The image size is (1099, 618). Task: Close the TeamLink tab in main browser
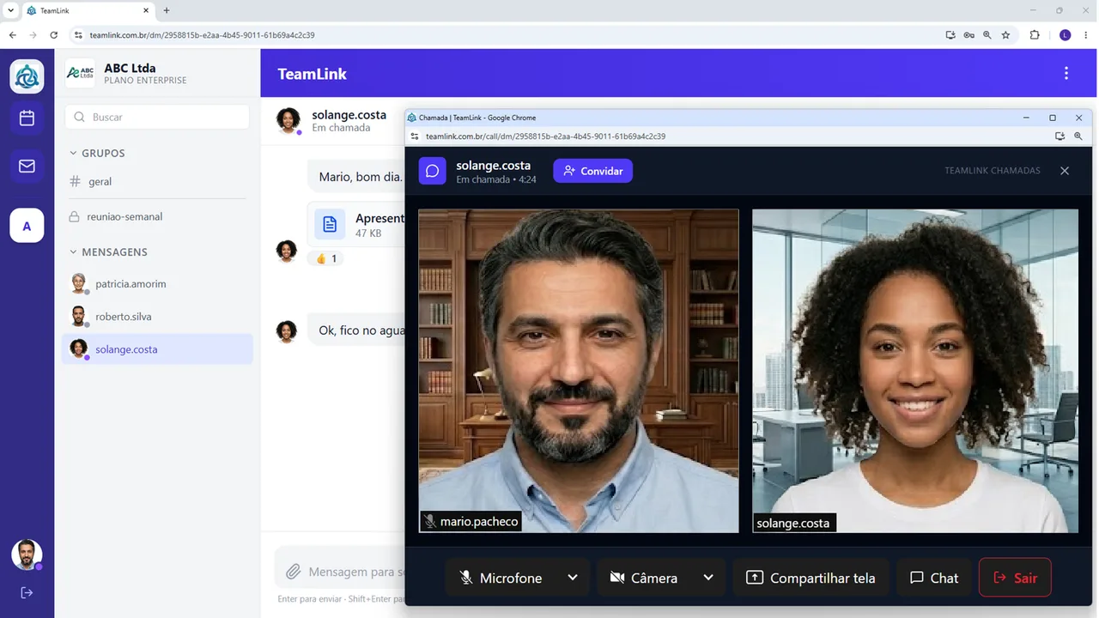(x=146, y=10)
